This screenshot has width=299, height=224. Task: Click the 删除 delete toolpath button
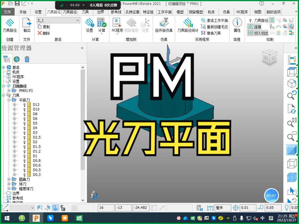44,33
